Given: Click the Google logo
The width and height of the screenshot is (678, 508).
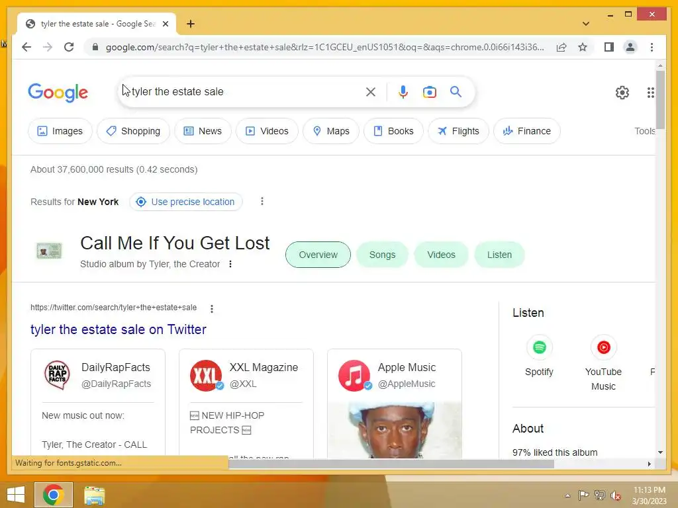Looking at the screenshot, I should pos(58,93).
